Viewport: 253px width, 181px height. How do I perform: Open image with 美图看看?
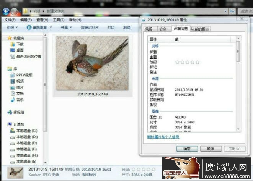[37, 27]
